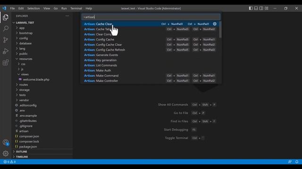Open the Manage gear icon
The width and height of the screenshot is (302, 169).
coord(6,154)
